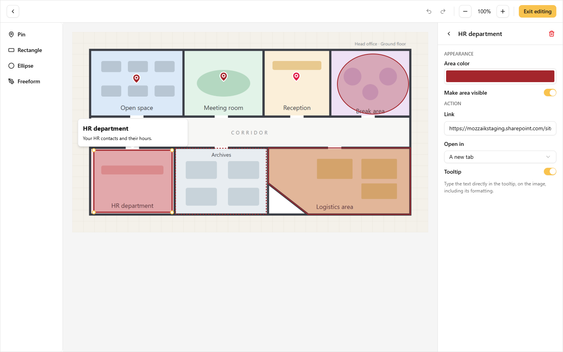Open the Area color picker
This screenshot has width=563, height=352.
pos(500,76)
